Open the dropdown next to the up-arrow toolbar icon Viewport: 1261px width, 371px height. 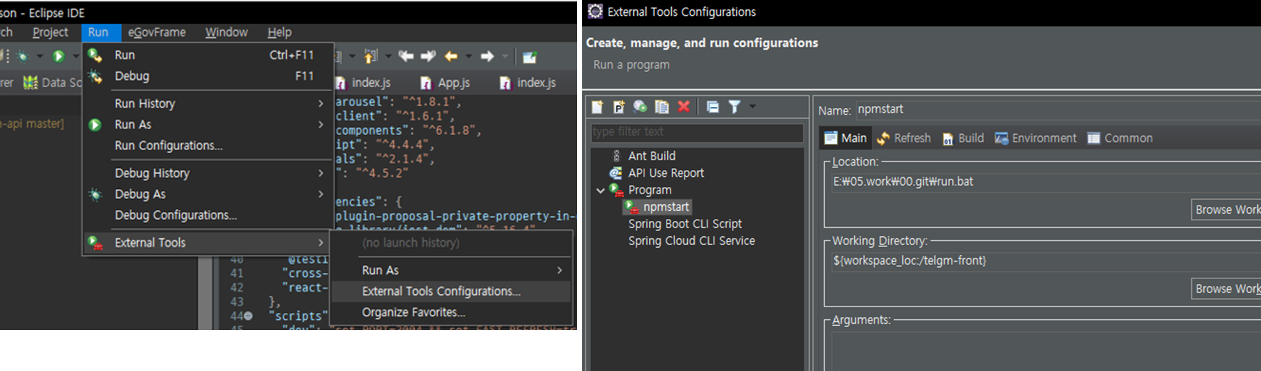pyautogui.click(x=388, y=56)
